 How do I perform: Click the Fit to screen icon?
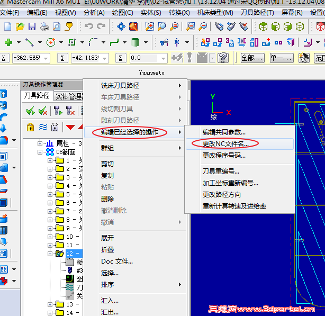133,26
